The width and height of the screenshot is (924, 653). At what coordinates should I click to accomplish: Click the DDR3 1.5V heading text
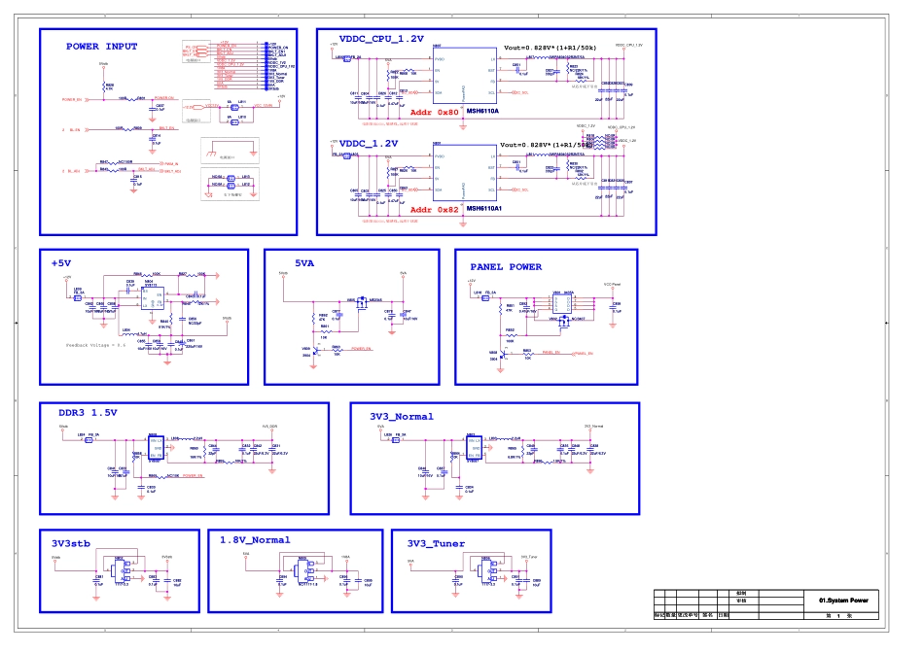pos(88,412)
